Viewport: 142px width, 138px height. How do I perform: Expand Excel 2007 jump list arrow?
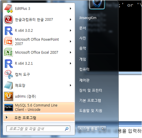[70, 52]
